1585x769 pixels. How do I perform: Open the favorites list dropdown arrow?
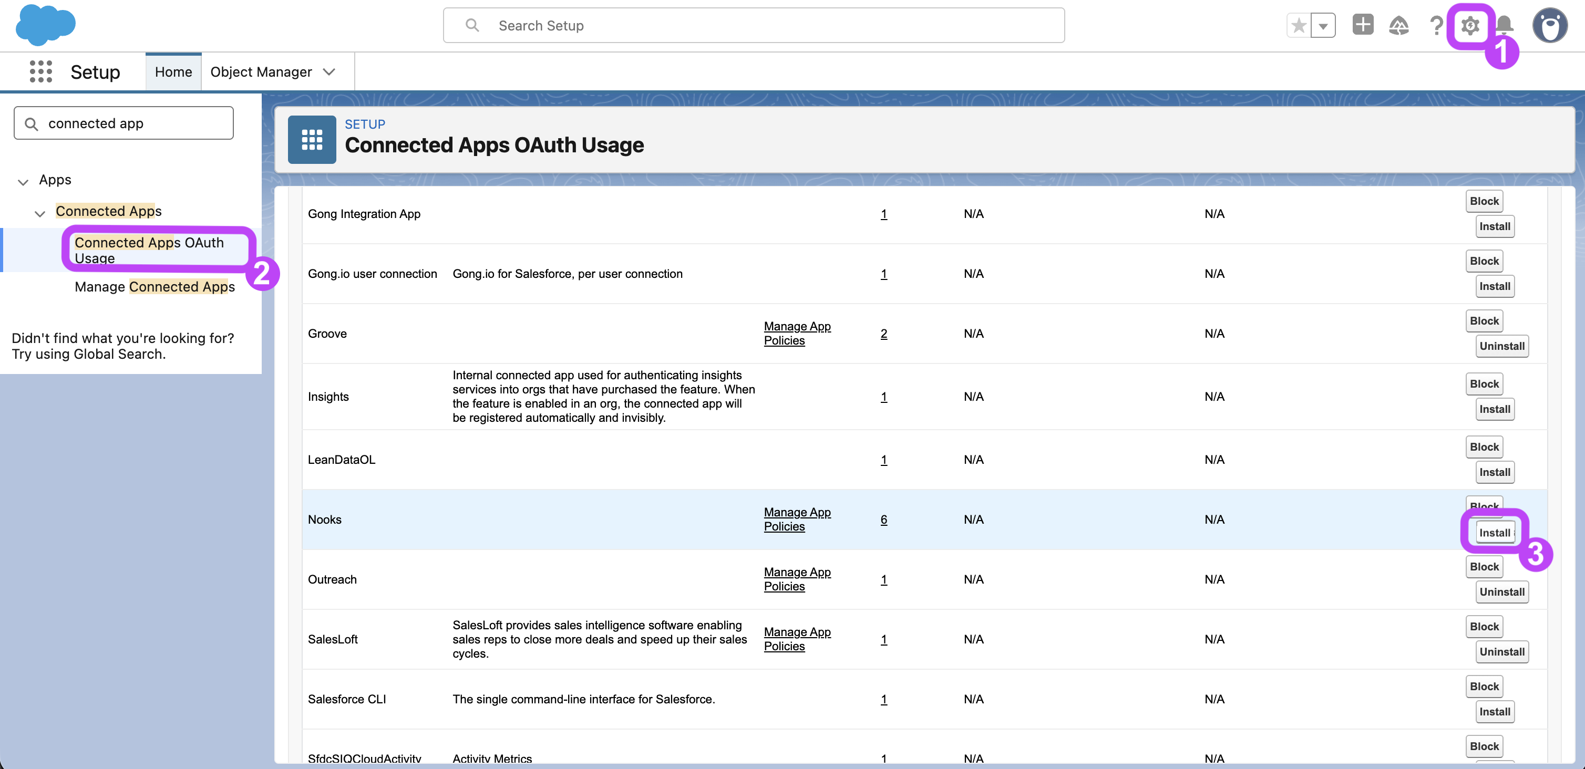pos(1323,25)
